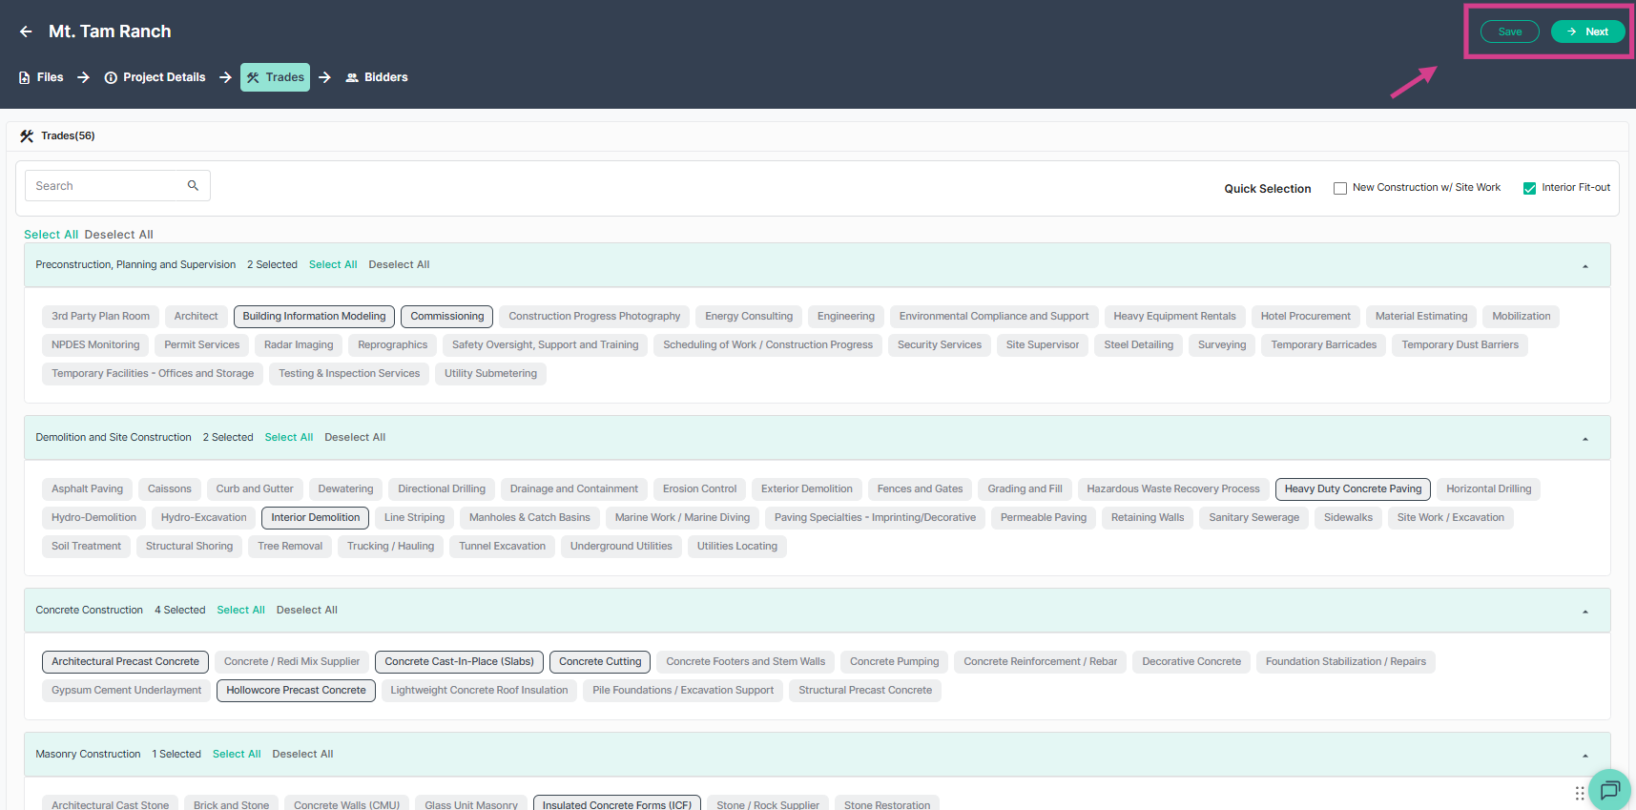Collapse the Demolition and Site Construction section

pos(1585,439)
